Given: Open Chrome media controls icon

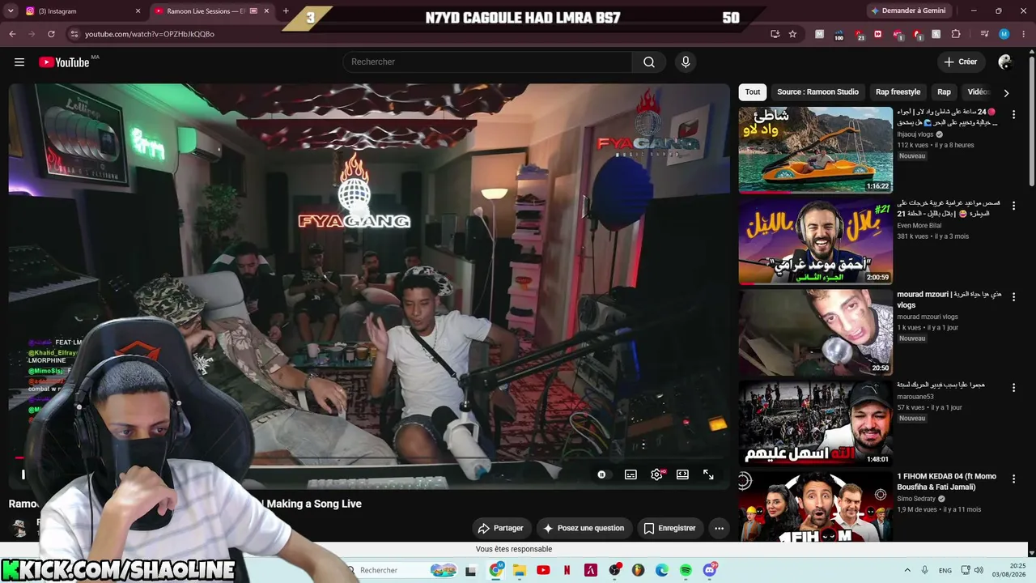Looking at the screenshot, I should pyautogui.click(x=984, y=34).
